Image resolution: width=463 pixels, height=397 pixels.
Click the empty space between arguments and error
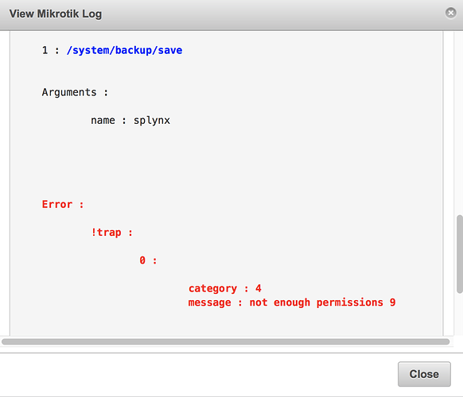[226, 162]
